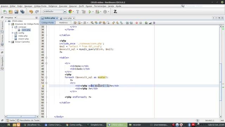Collapse code fold at line 51 foreach

(46, 77)
